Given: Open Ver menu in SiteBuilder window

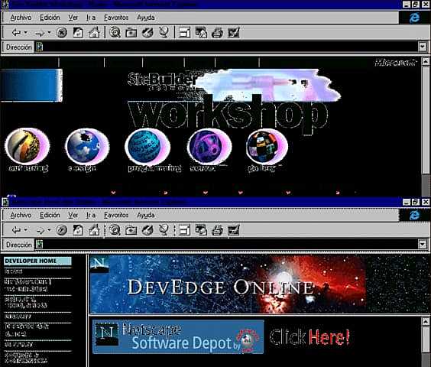Looking at the screenshot, I should coord(73,18).
